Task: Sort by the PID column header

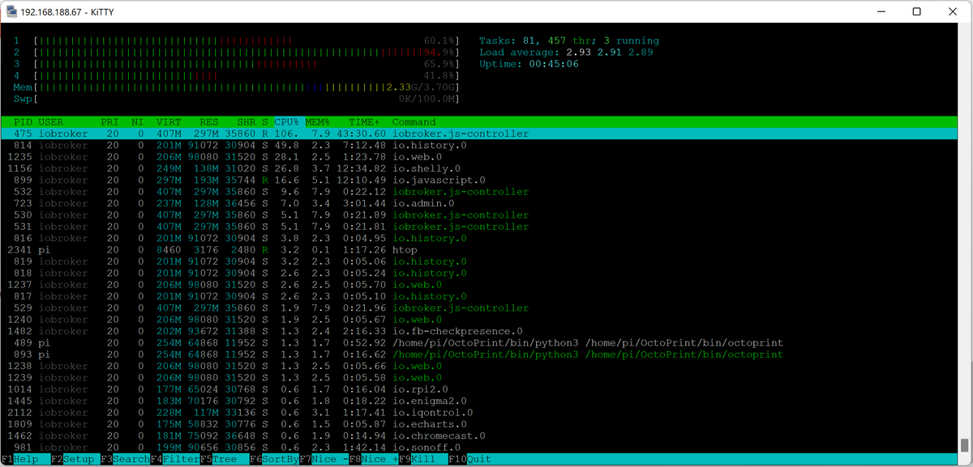Action: pyautogui.click(x=23, y=122)
